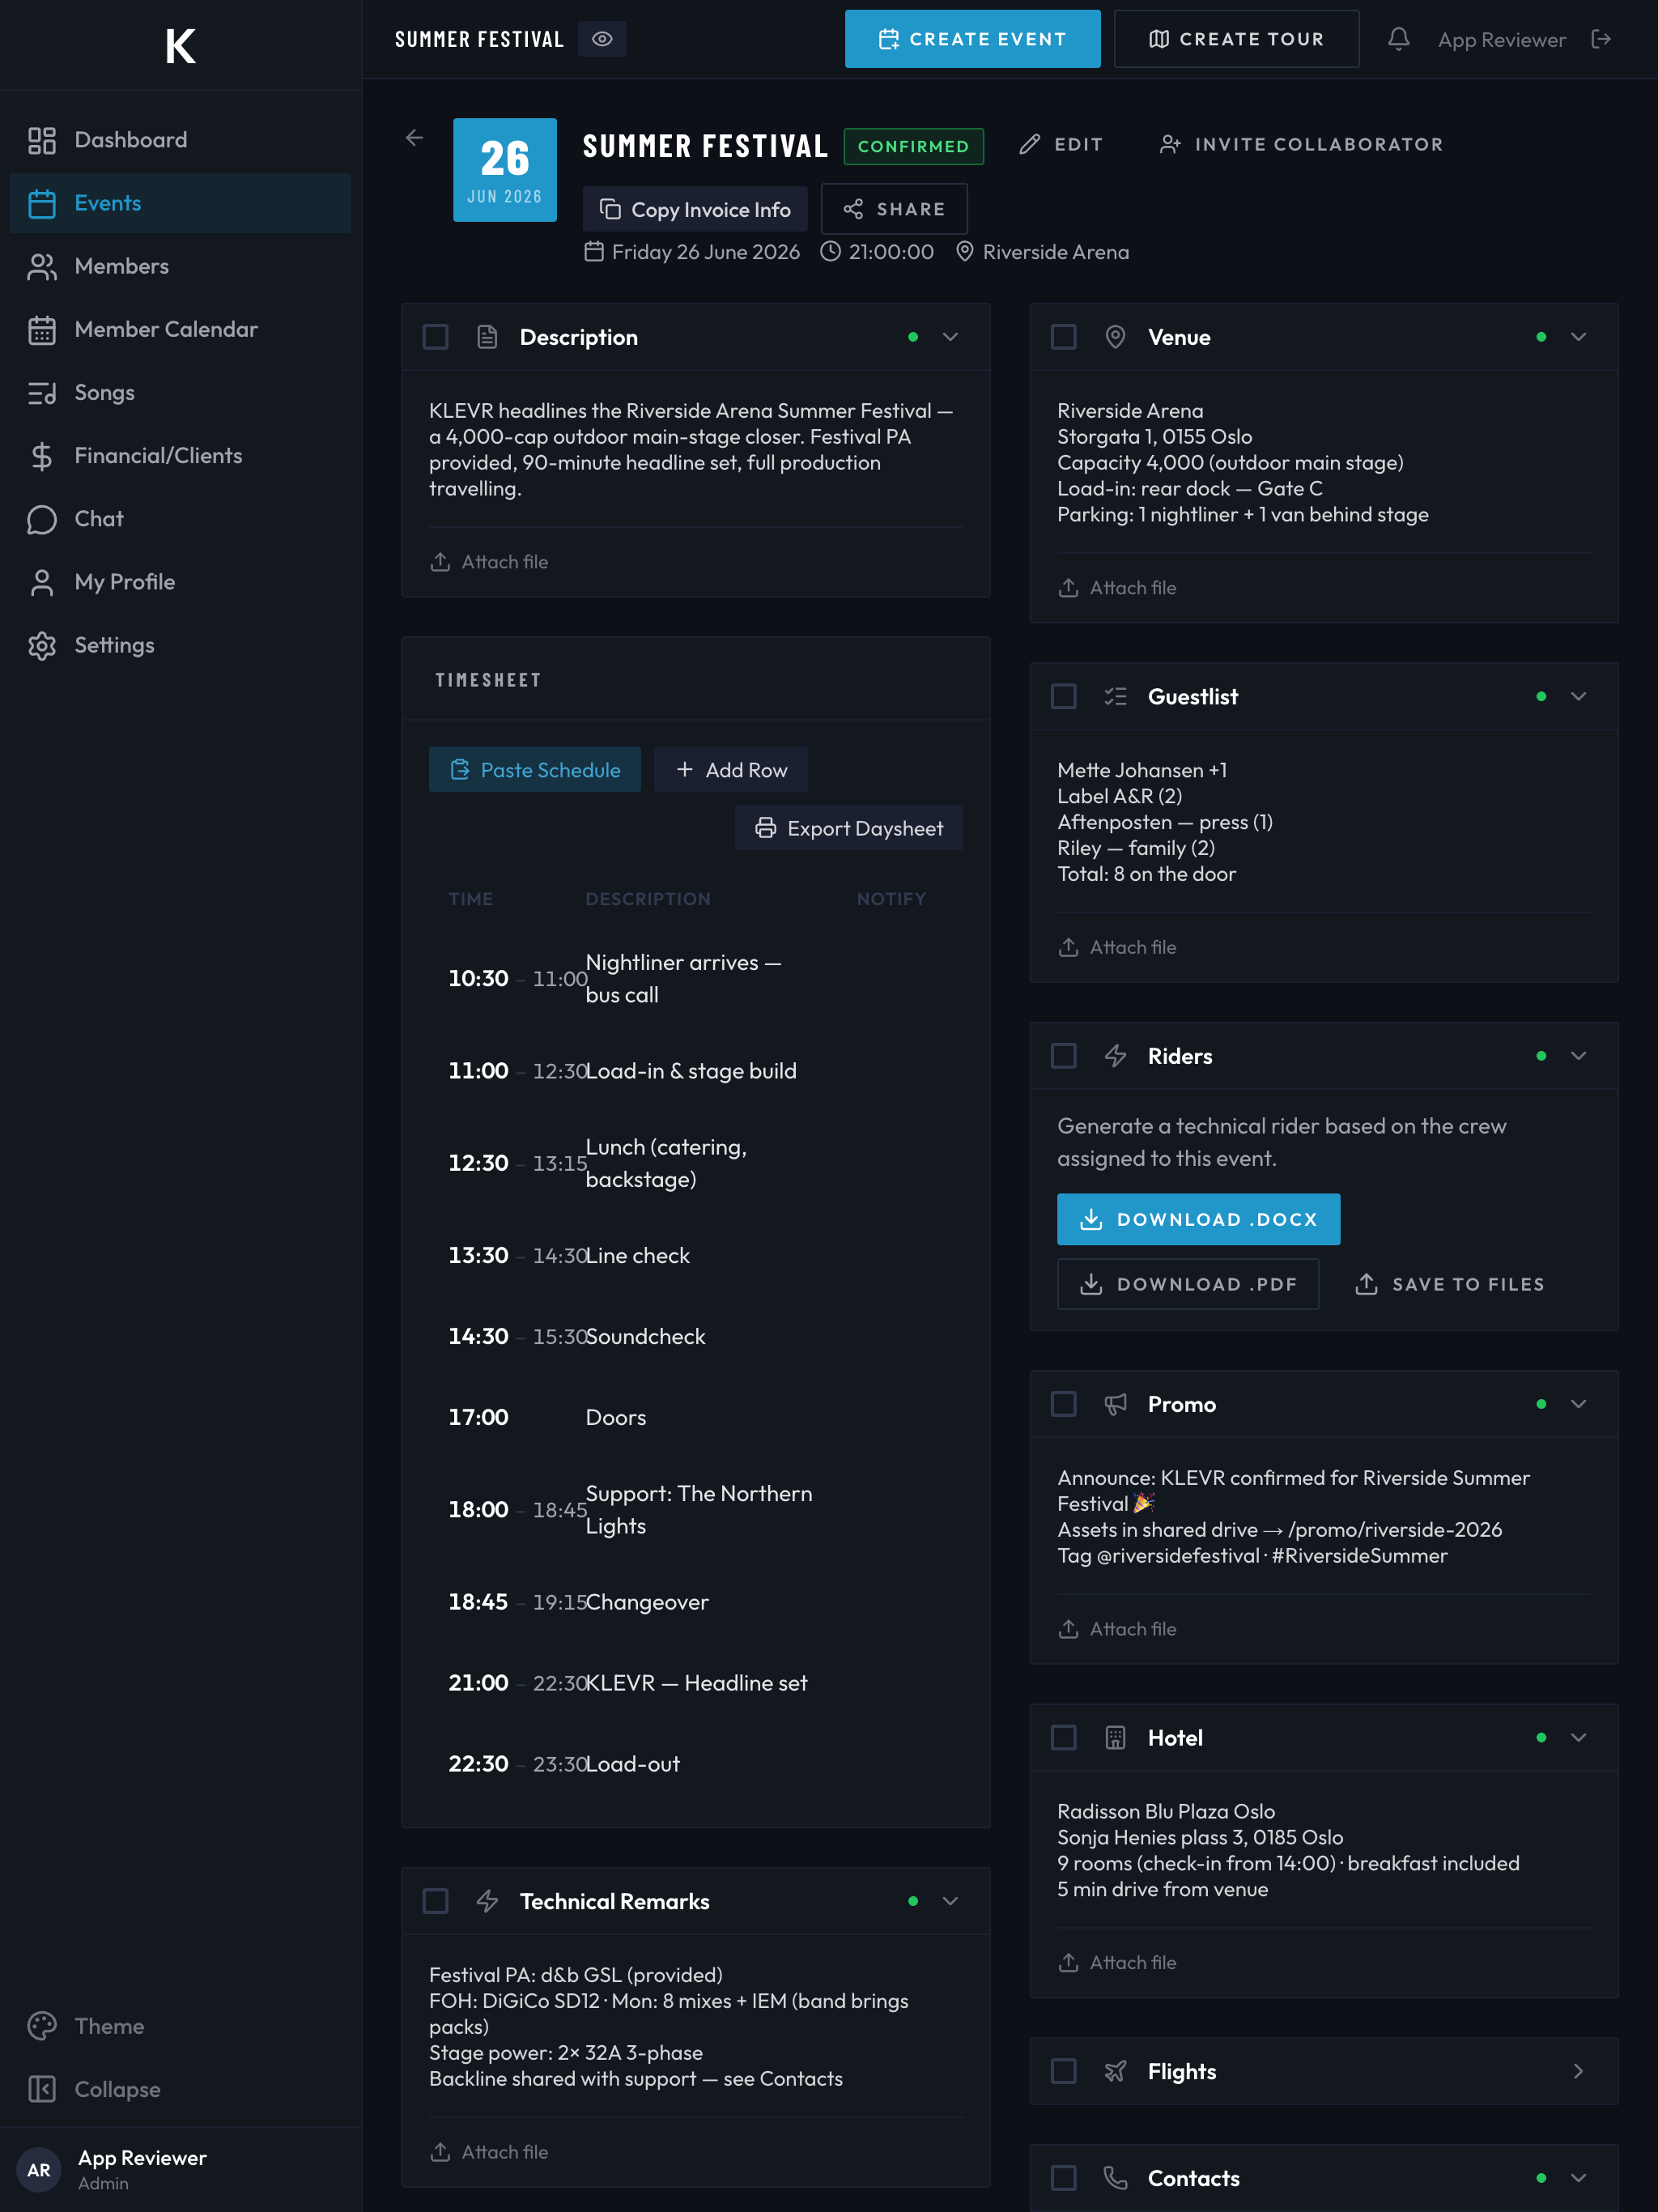This screenshot has height=2212, width=1658.
Task: Go back using the left arrow
Action: (x=414, y=138)
